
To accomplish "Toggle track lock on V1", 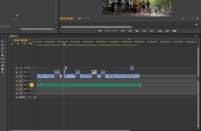I will (17, 76).
